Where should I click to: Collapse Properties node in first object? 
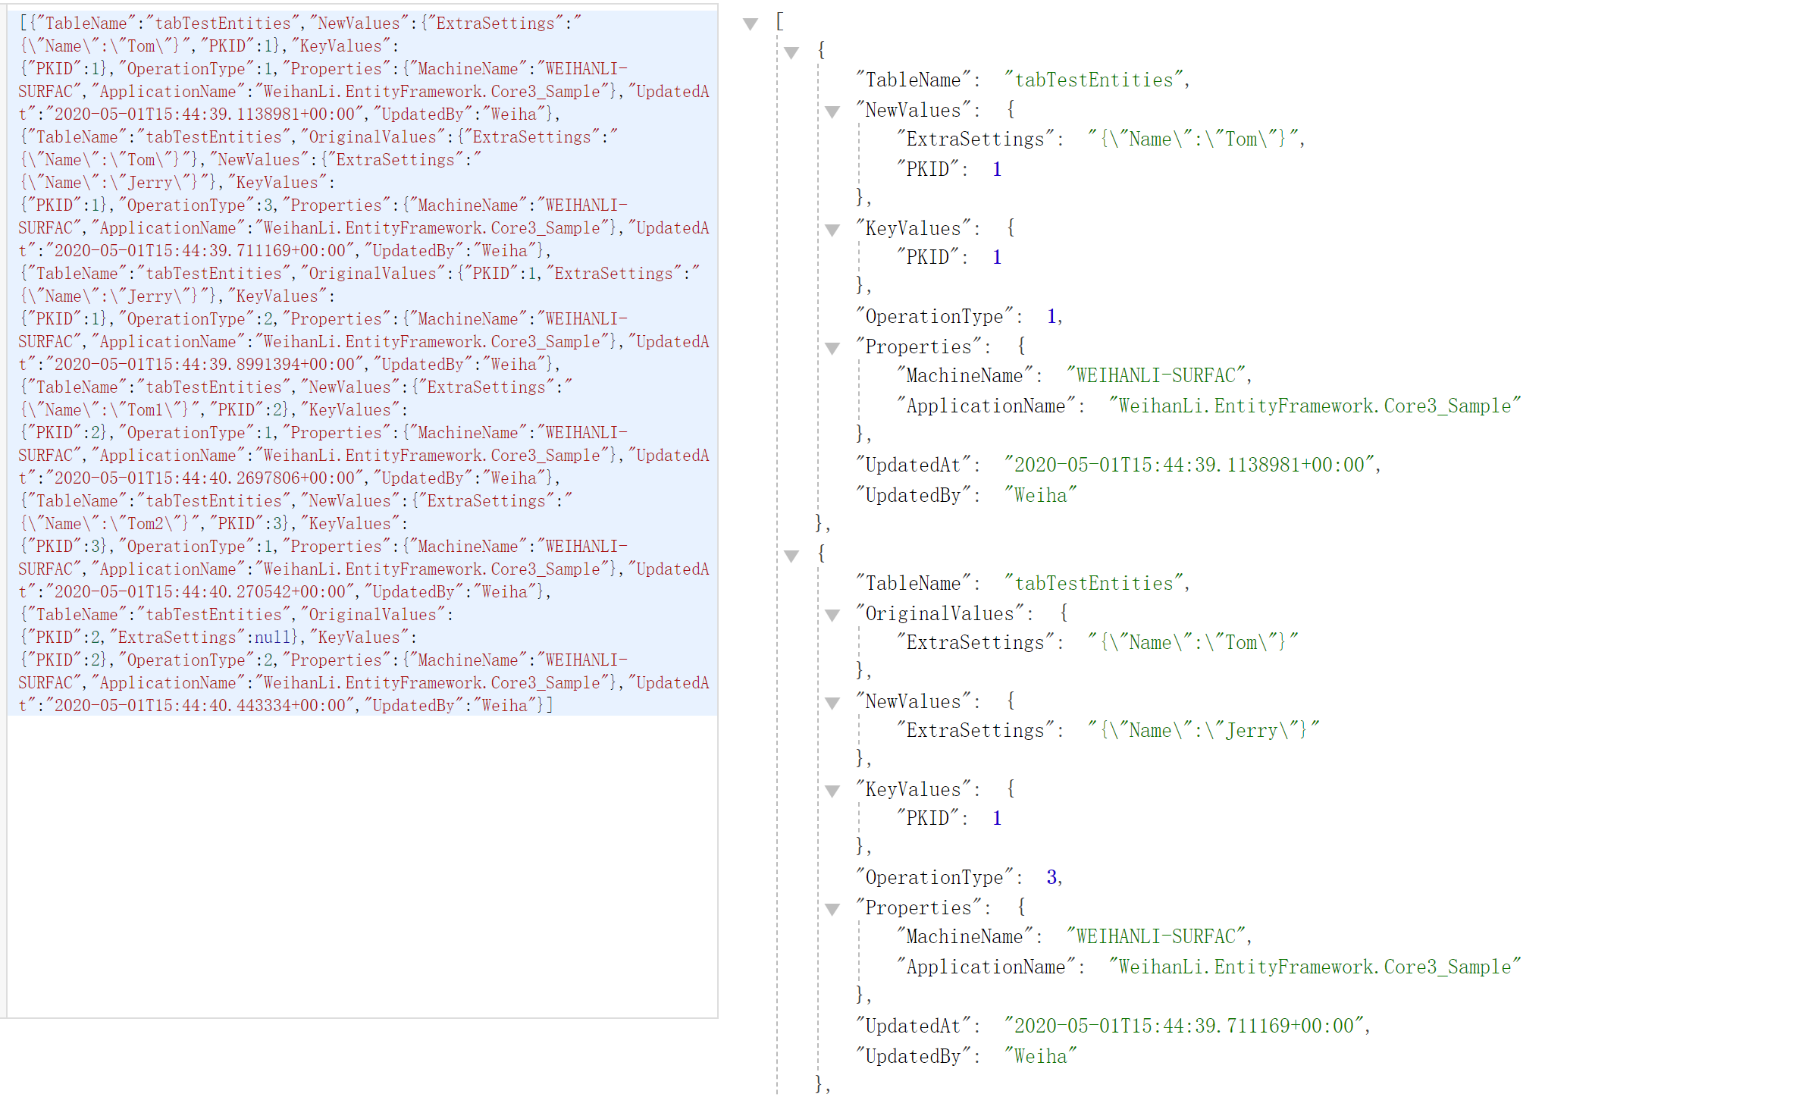coord(832,348)
